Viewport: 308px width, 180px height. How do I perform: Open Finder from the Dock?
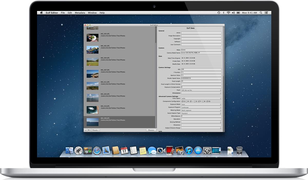coord(69,150)
